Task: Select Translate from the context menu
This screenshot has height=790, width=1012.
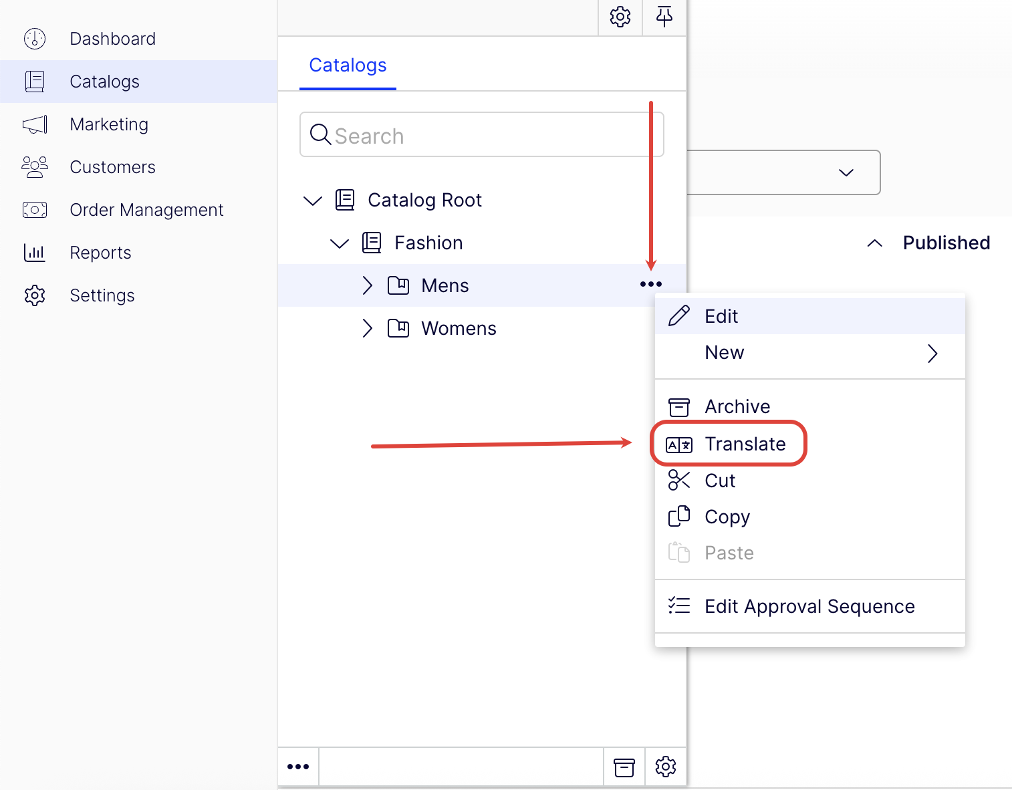Action: 745,444
